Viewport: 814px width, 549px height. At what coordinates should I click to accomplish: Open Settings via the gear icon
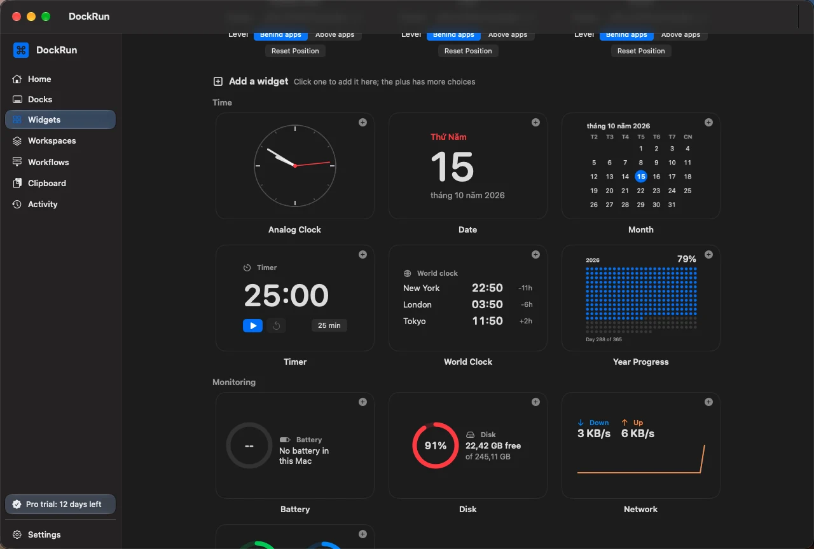[x=17, y=534]
